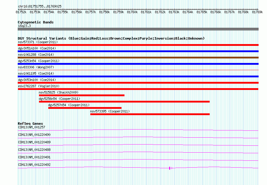Click the 81763k ruler tick label

click(x=174, y=12)
